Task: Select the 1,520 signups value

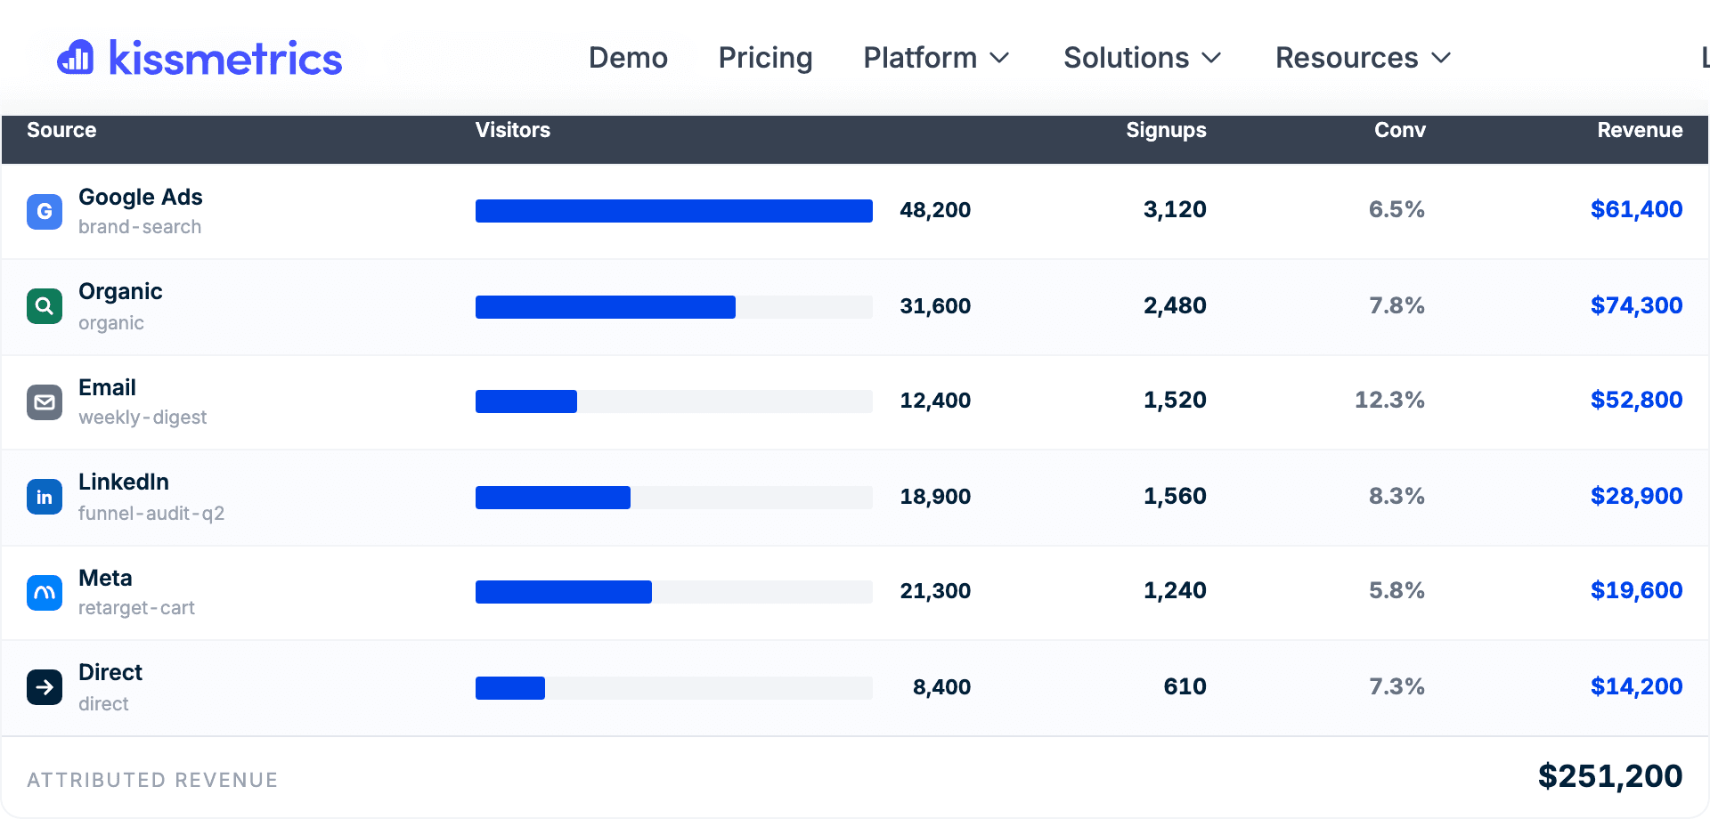Action: 1175,401
